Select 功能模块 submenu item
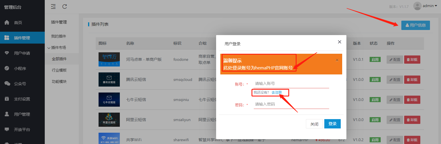Viewport: 441px width, 144px height. [x=59, y=81]
